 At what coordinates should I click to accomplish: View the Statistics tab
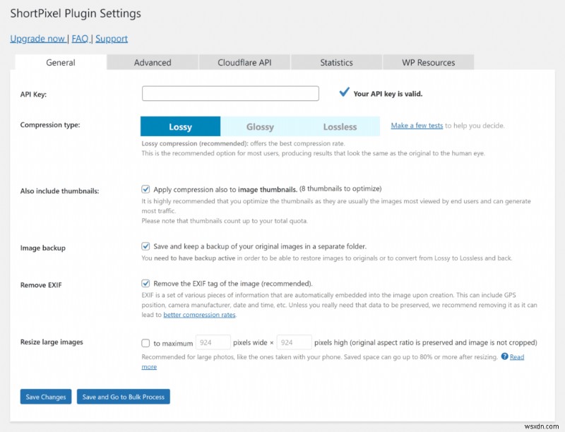tap(335, 62)
